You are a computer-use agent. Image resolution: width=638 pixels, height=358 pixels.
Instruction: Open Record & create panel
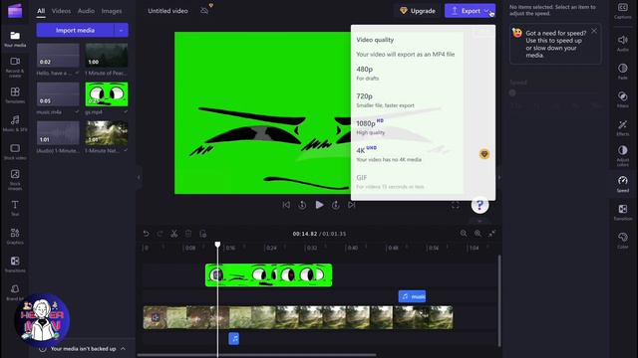15,67
